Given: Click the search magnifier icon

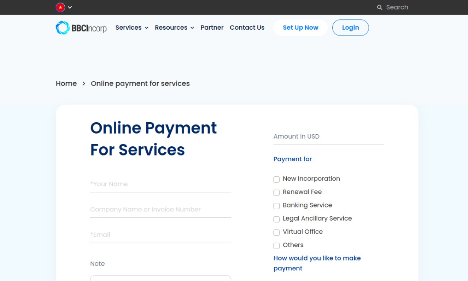Looking at the screenshot, I should click(380, 7).
